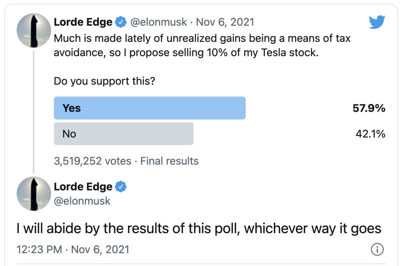Open the Nov 6, 2021 date in the top tweet
Image resolution: width=400 pixels, height=266 pixels.
click(x=225, y=22)
